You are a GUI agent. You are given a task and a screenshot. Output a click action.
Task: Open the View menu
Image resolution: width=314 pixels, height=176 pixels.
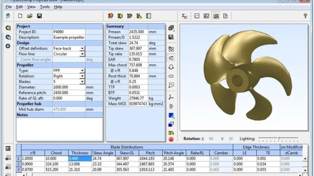click(31, 7)
